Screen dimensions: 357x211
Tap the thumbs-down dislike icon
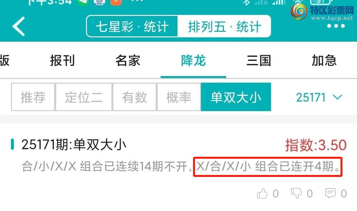pos(296,193)
